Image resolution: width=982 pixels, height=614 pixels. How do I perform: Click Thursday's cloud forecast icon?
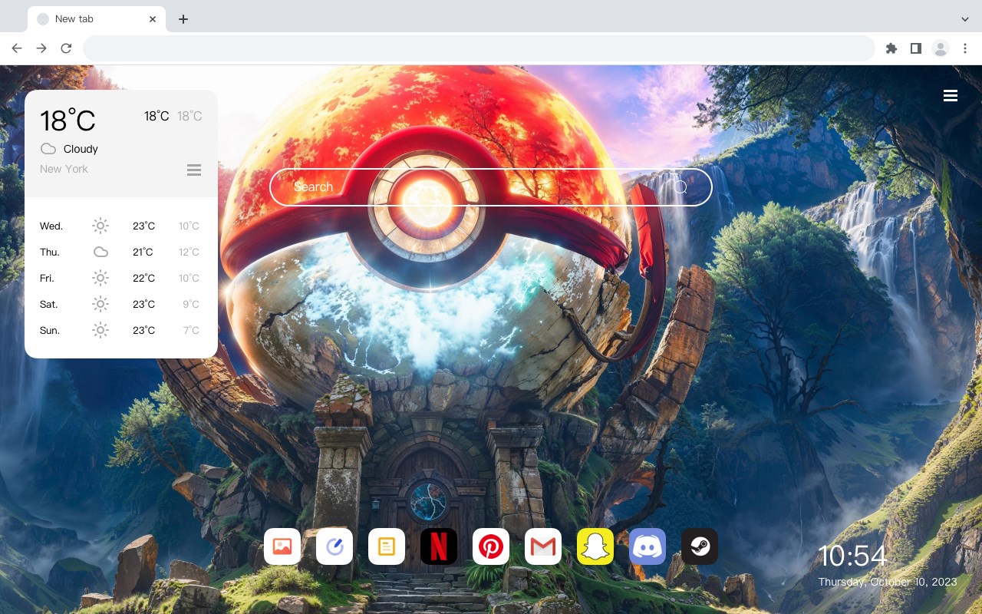pos(101,252)
